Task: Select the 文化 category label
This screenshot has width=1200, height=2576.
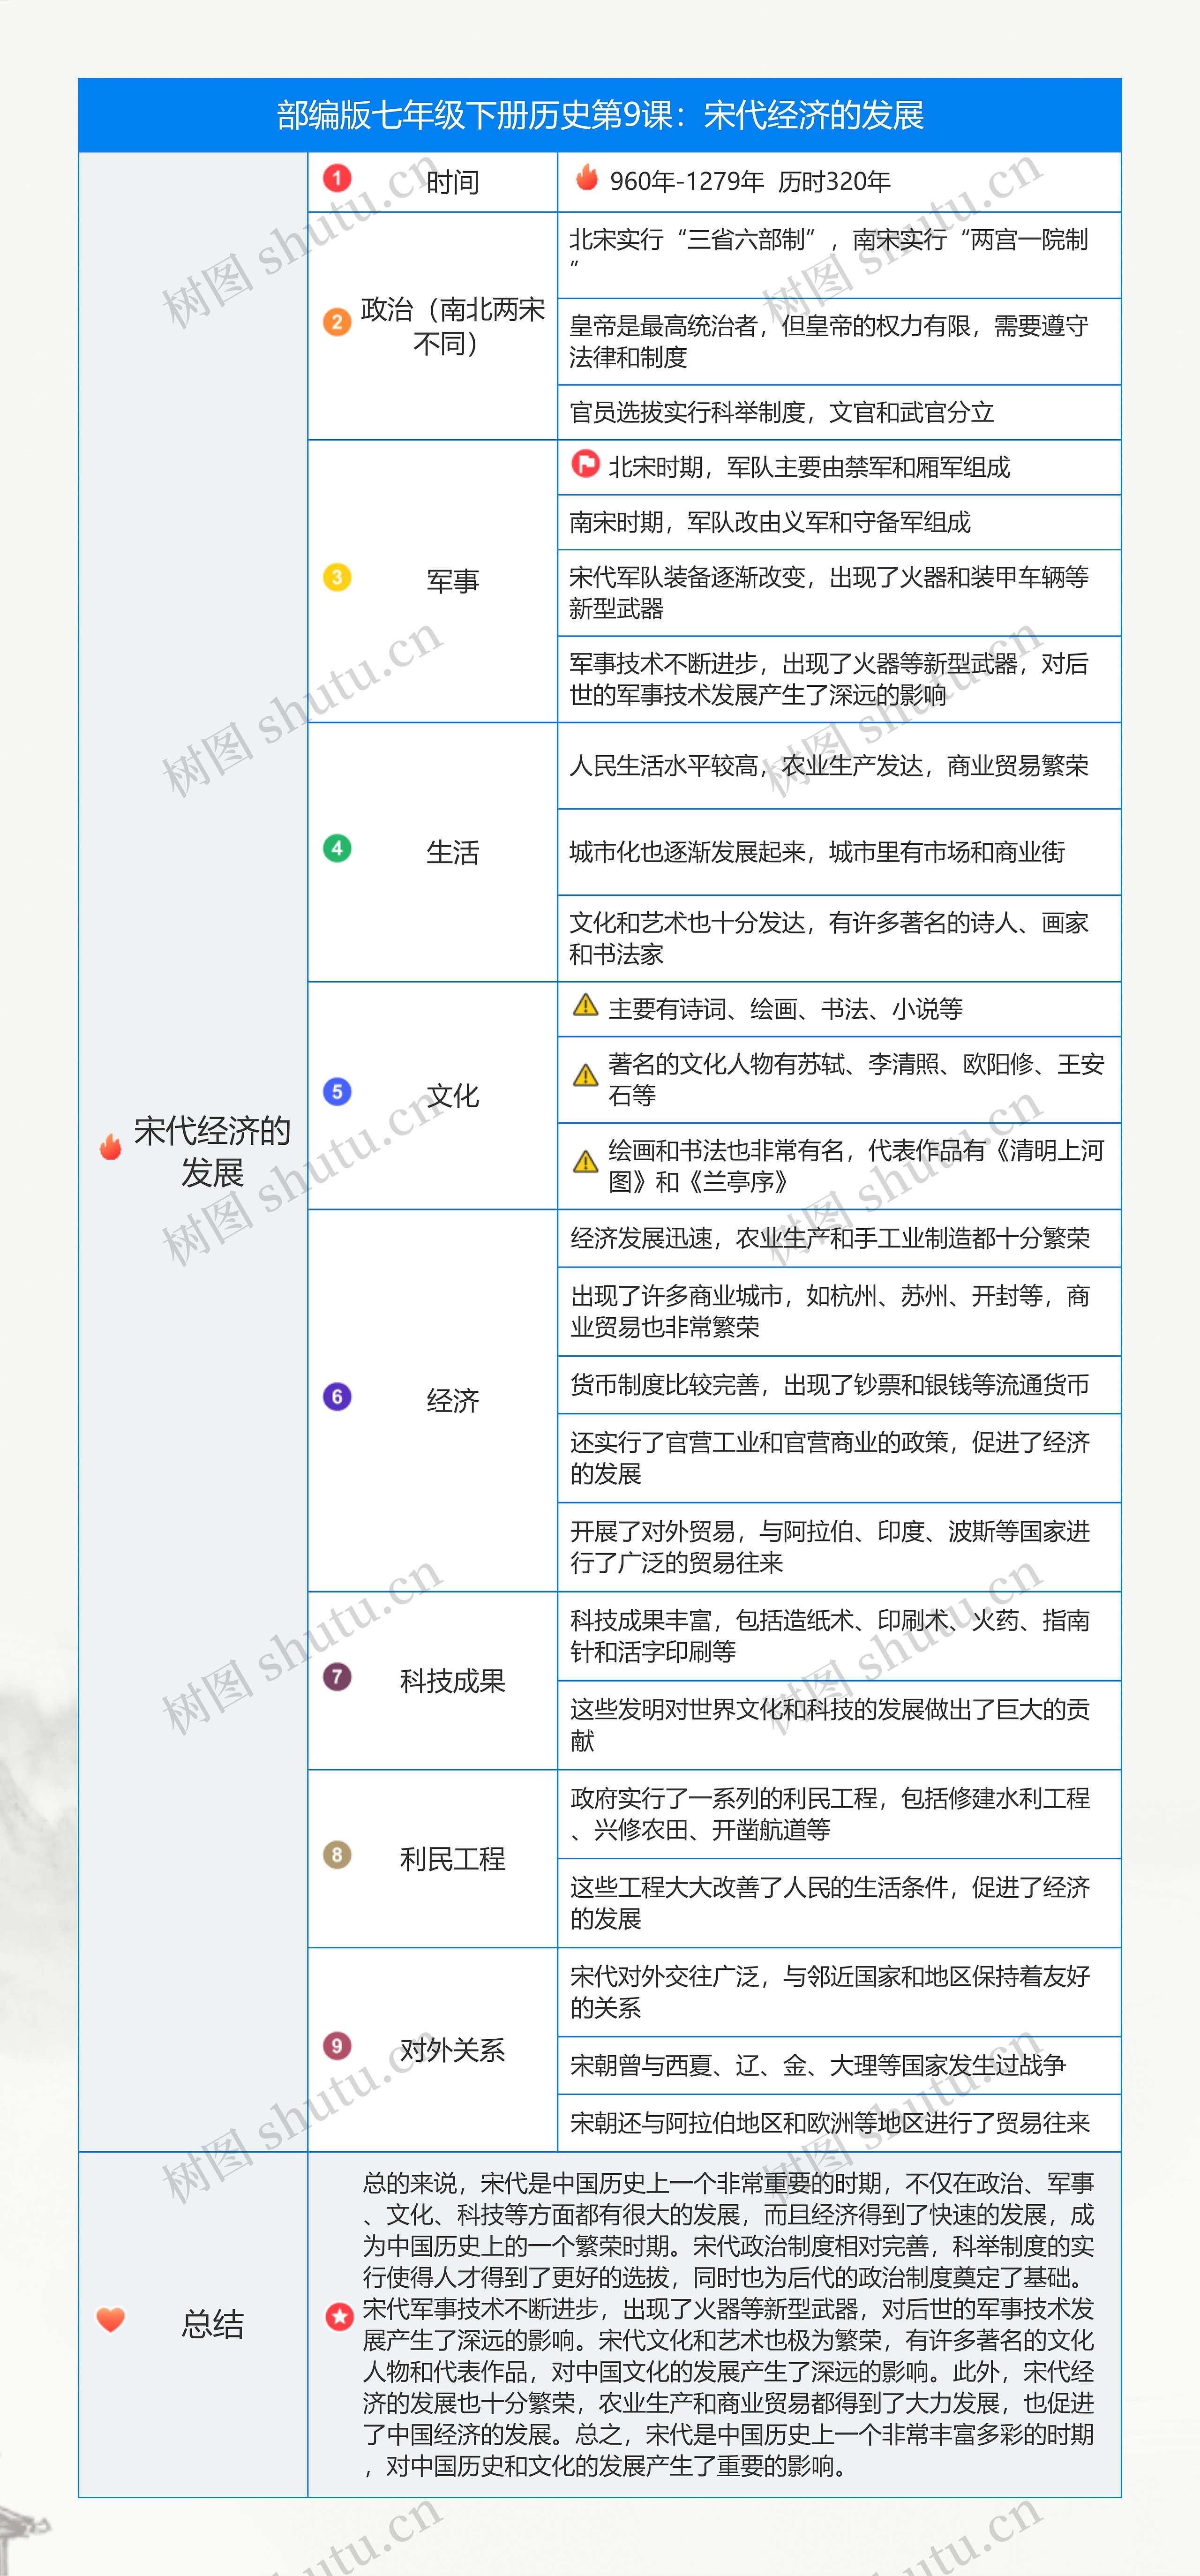Action: (x=453, y=1095)
